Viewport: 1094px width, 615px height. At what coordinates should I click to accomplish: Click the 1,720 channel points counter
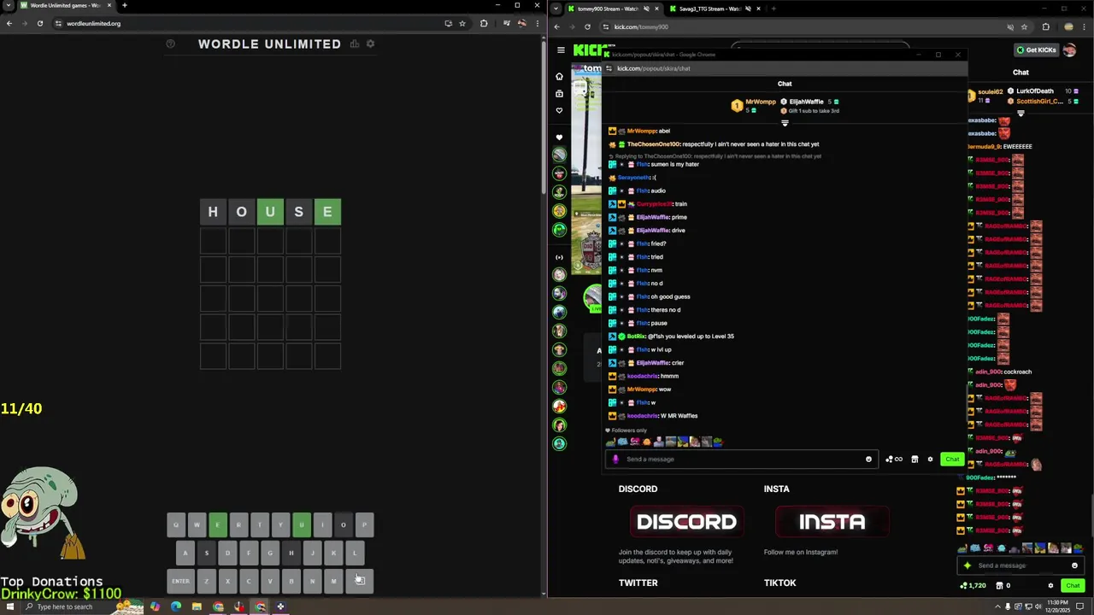tap(973, 585)
